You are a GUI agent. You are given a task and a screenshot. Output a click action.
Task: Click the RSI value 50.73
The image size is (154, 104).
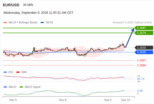[x=141, y=79]
